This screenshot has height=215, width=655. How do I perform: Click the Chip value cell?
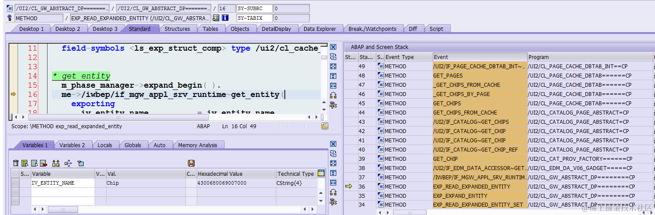pyautogui.click(x=145, y=183)
